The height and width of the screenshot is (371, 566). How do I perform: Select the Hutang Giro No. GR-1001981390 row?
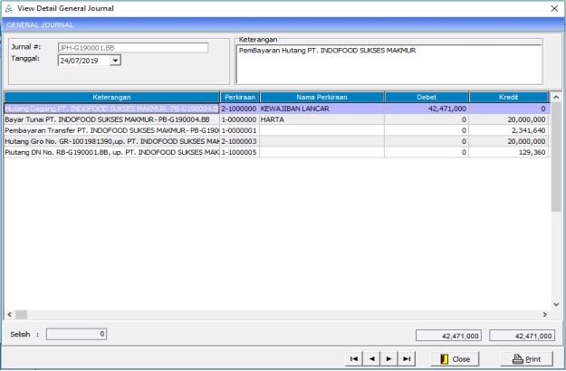coord(111,141)
